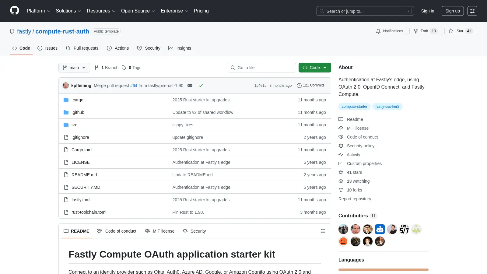Click the Cargo.toml file icon

[x=66, y=150]
